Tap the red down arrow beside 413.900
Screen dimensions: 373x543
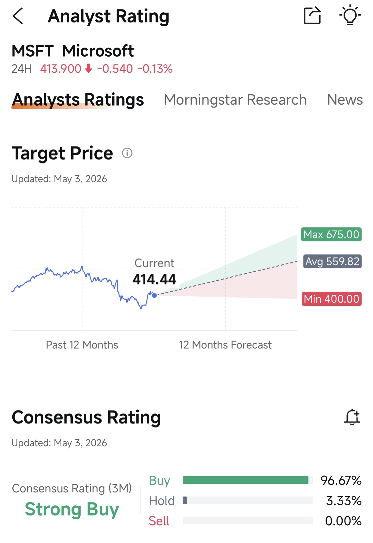click(89, 68)
